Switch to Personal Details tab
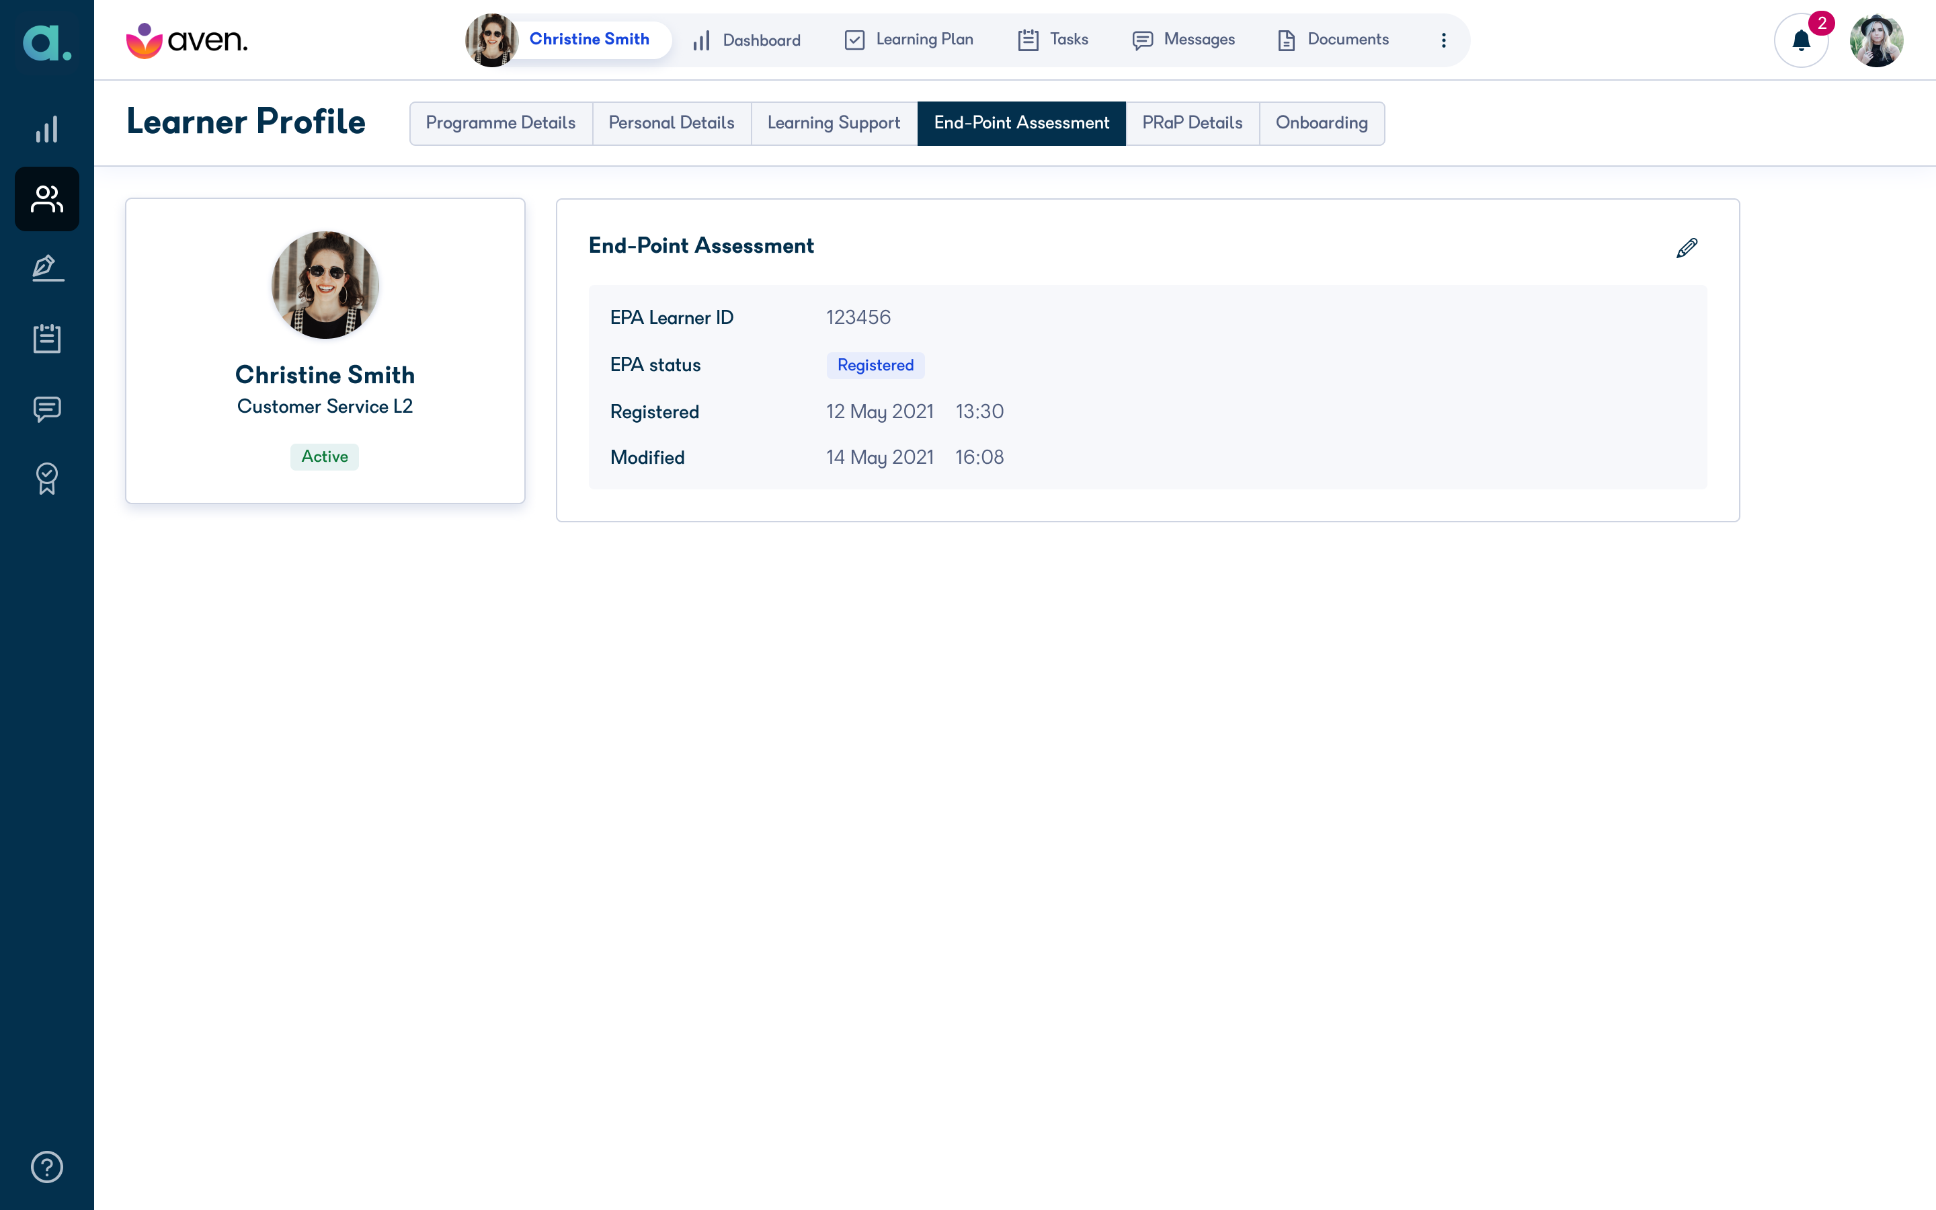Image resolution: width=1936 pixels, height=1210 pixels. coord(671,123)
